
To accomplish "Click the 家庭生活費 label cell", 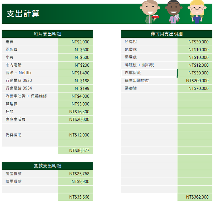I will pyautogui.click(x=30, y=120).
